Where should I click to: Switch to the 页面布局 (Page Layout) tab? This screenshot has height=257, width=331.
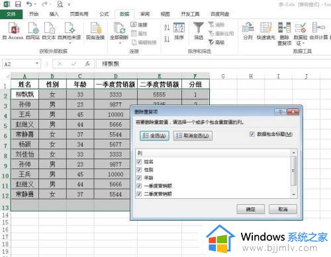(x=79, y=14)
